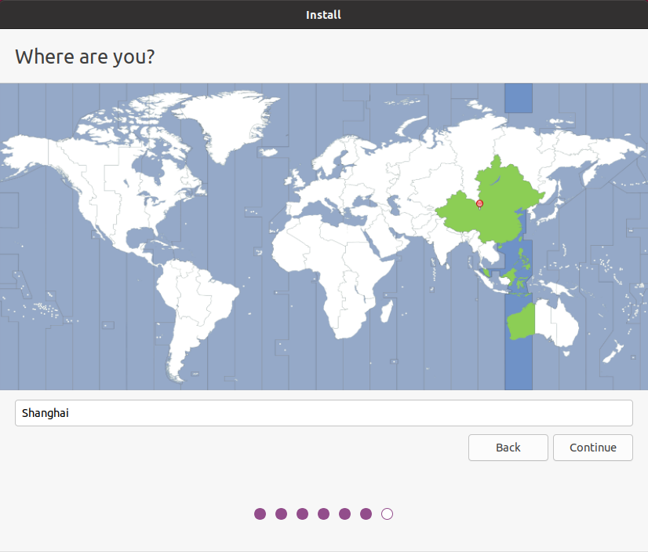The image size is (648, 552).
Task: Click the red location pin on map
Action: [x=479, y=204]
